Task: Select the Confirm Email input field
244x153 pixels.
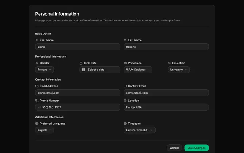Action: coord(166,93)
